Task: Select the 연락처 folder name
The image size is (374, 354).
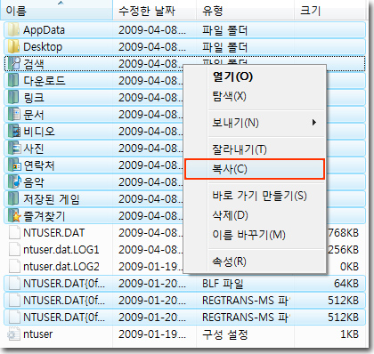Action: pos(39,165)
